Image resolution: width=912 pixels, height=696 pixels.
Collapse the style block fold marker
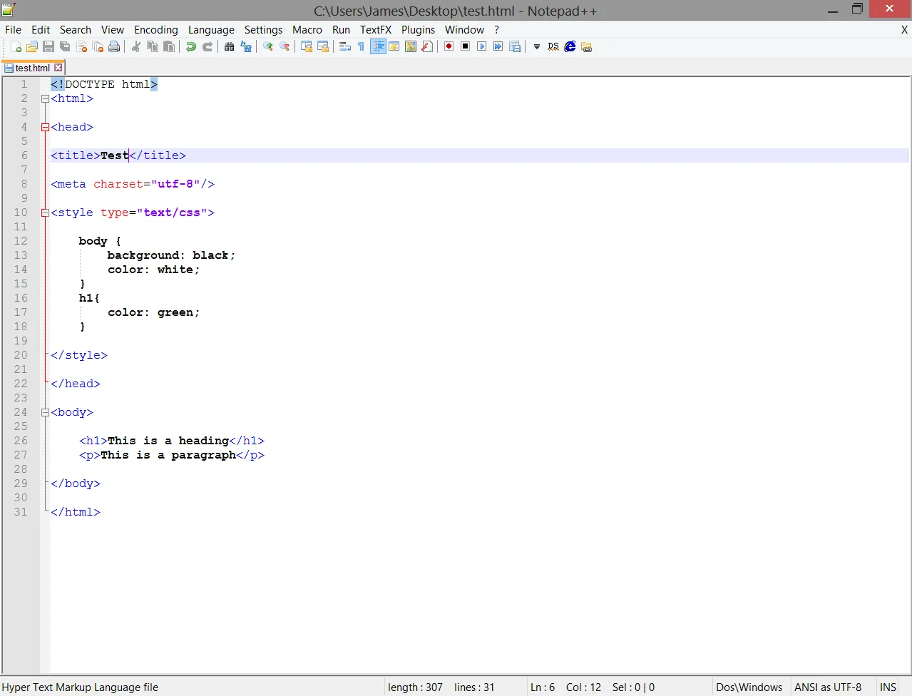[45, 213]
